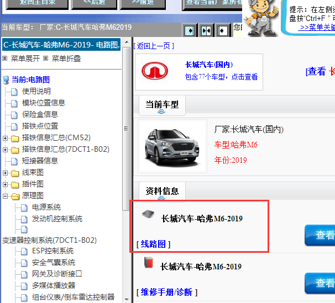Click the 查看当前厂家所有 top button
The width and height of the screenshot is (335, 303).
(x=212, y=4)
